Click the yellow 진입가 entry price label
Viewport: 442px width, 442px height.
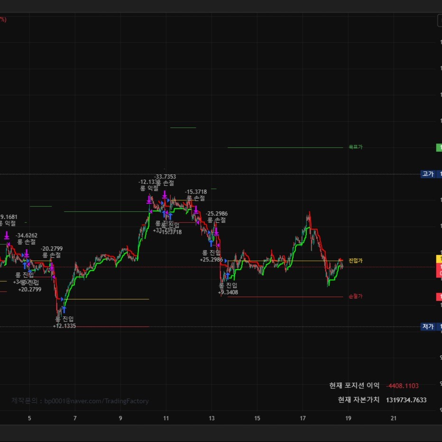click(x=355, y=261)
